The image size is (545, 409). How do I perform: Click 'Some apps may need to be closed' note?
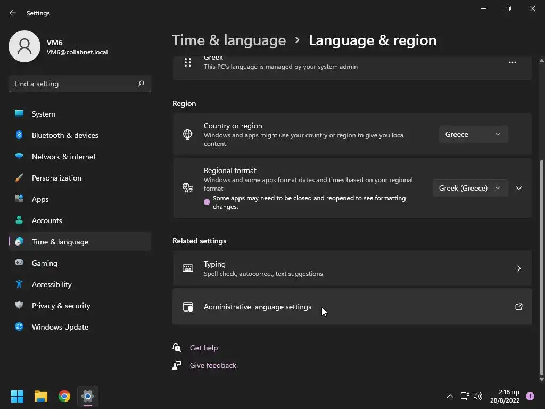309,202
